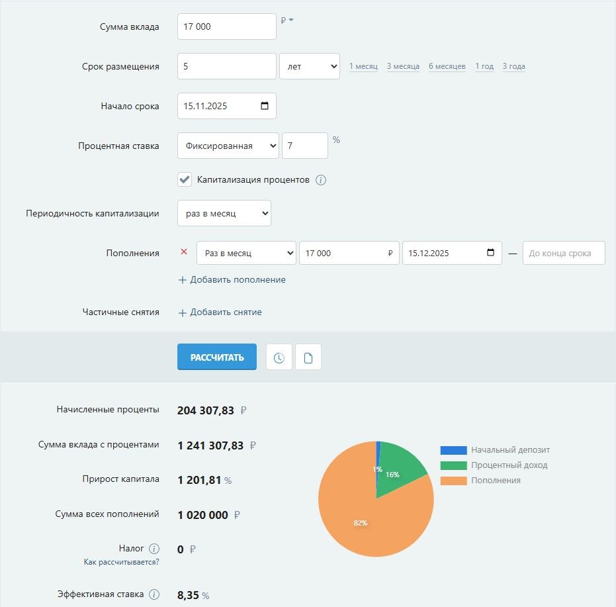Click accrued interest value 204 307,83
Viewport: 616px width, 607px height.
point(206,410)
